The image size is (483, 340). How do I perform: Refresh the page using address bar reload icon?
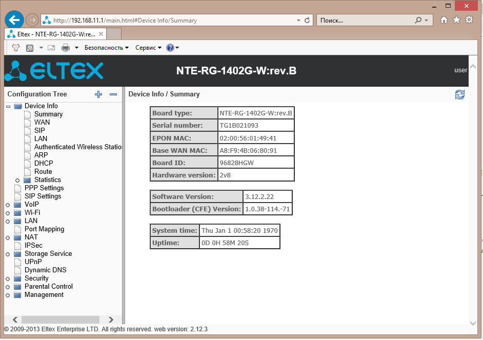click(307, 21)
